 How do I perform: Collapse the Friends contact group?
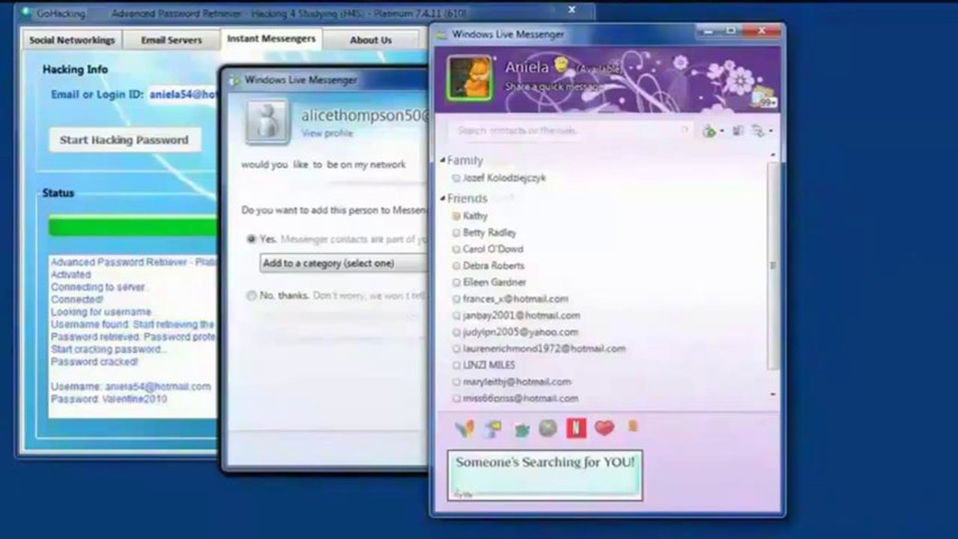tap(442, 198)
